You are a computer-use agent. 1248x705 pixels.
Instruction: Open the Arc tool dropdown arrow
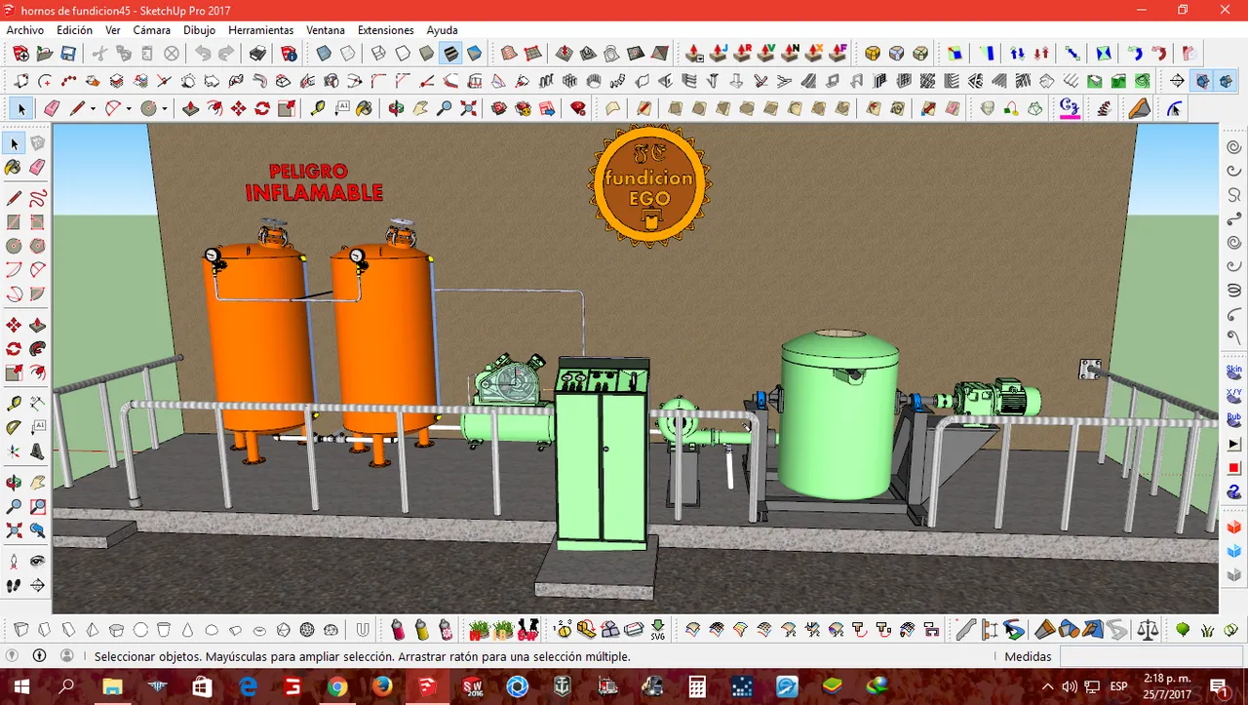tap(129, 108)
